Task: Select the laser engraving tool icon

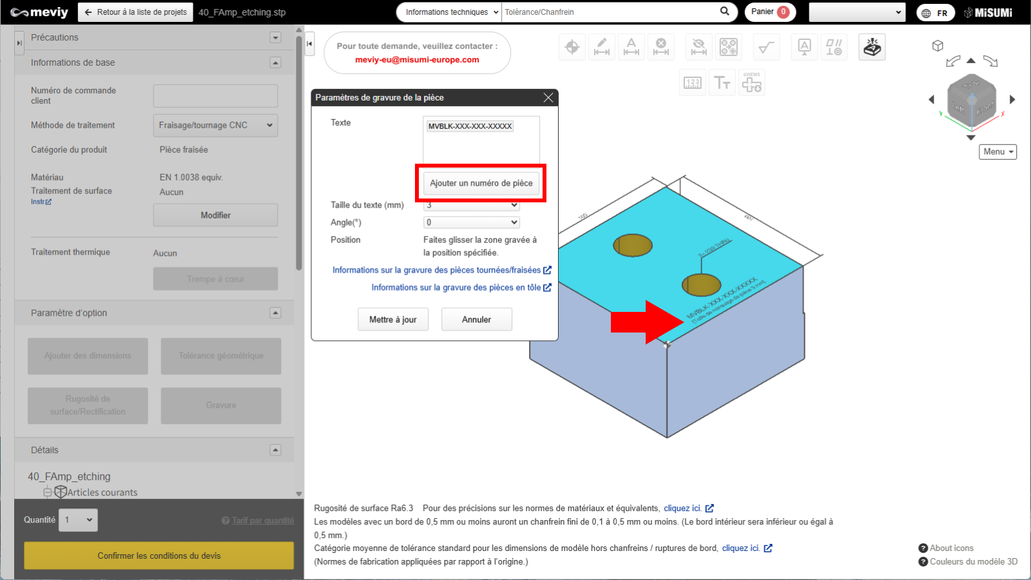Action: pos(872,47)
